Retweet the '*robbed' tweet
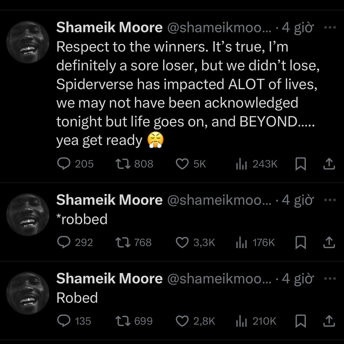 (x=123, y=242)
